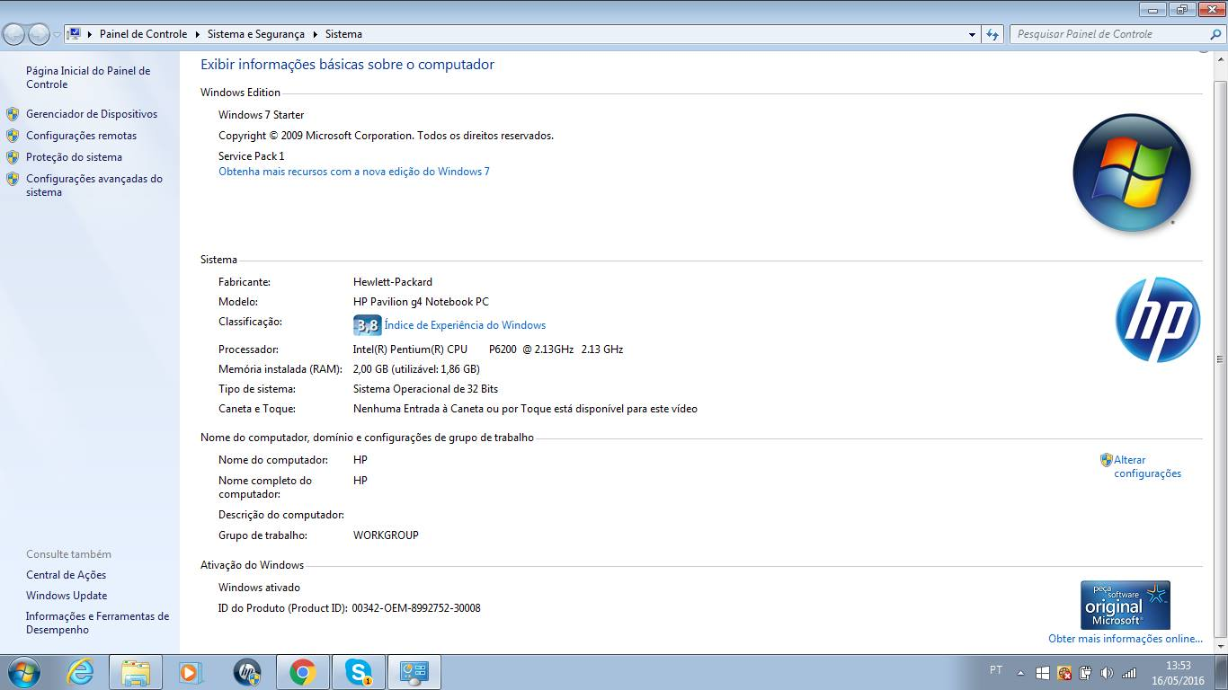Click the Windows logo orb image
Screen dimensions: 1228x690
tap(1132, 172)
